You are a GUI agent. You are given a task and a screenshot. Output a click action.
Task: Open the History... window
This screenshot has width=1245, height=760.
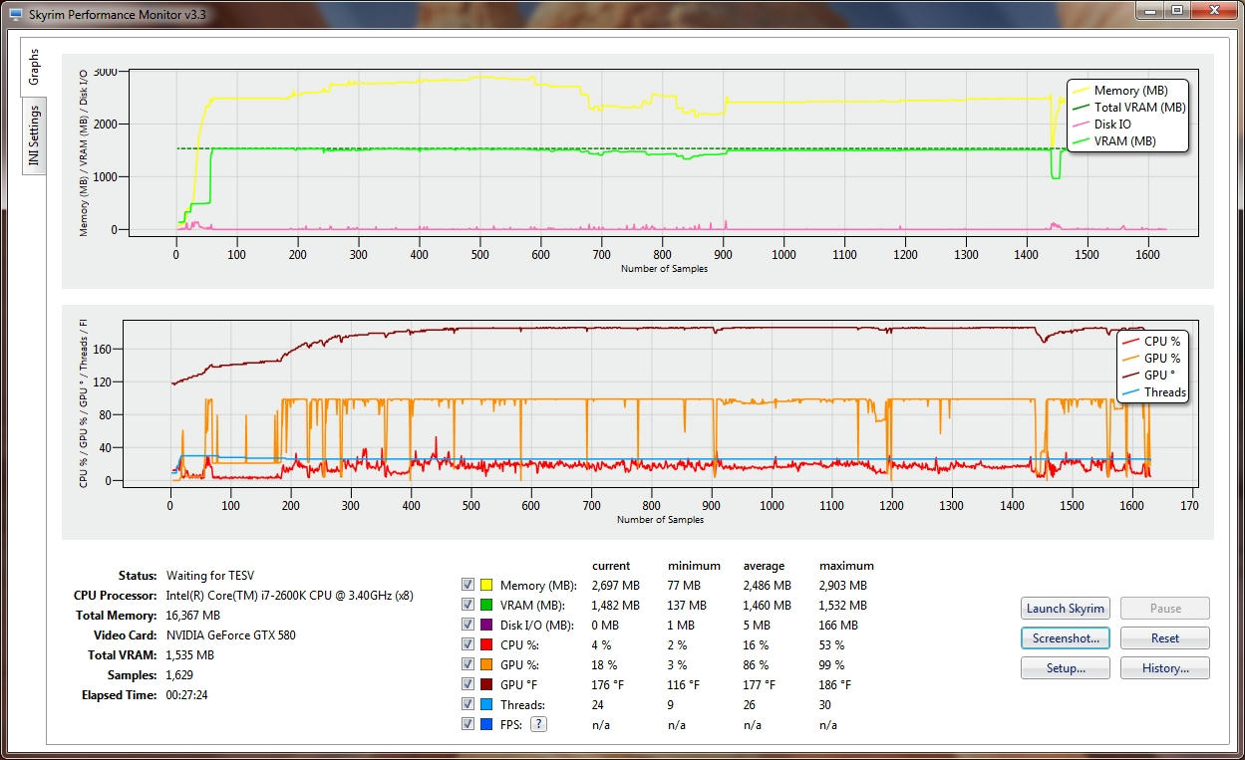click(x=1164, y=668)
